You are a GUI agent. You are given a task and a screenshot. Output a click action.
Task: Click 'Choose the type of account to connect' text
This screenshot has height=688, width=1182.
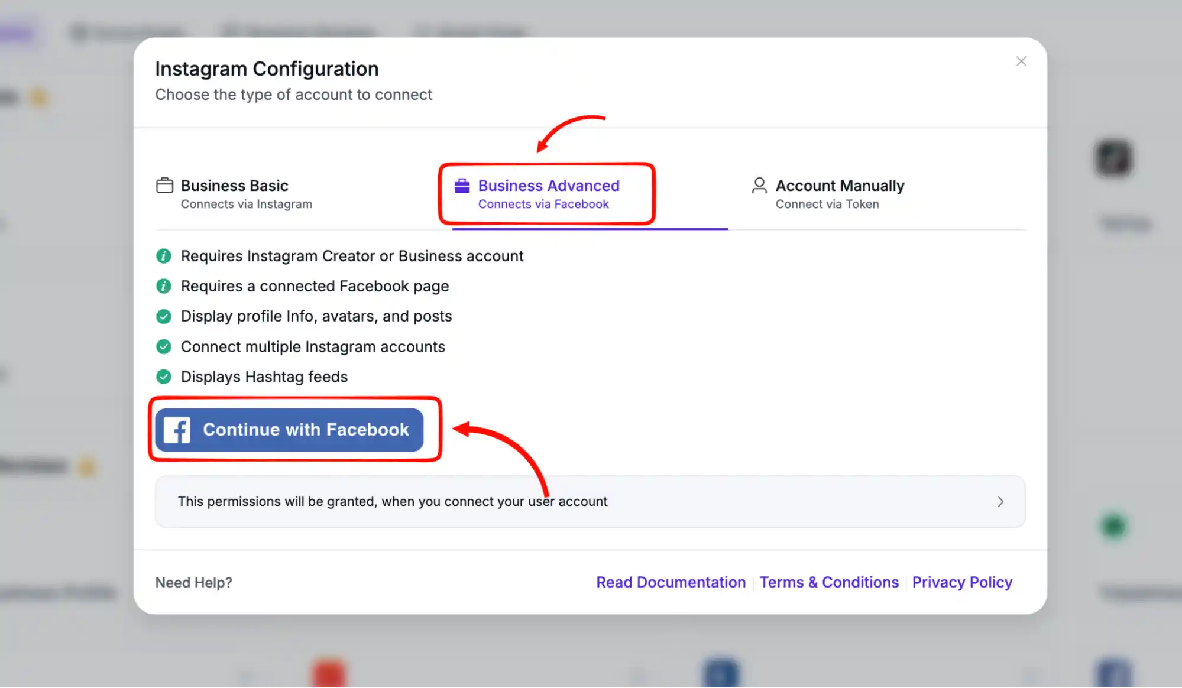click(x=294, y=95)
